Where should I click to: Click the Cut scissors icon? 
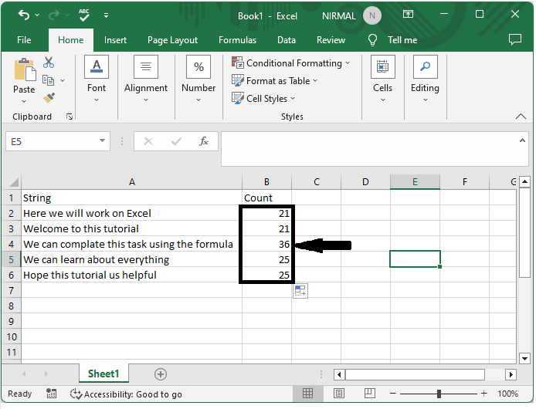49,63
